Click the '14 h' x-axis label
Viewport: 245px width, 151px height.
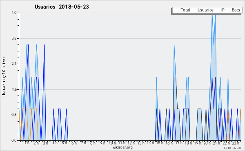[150, 143]
